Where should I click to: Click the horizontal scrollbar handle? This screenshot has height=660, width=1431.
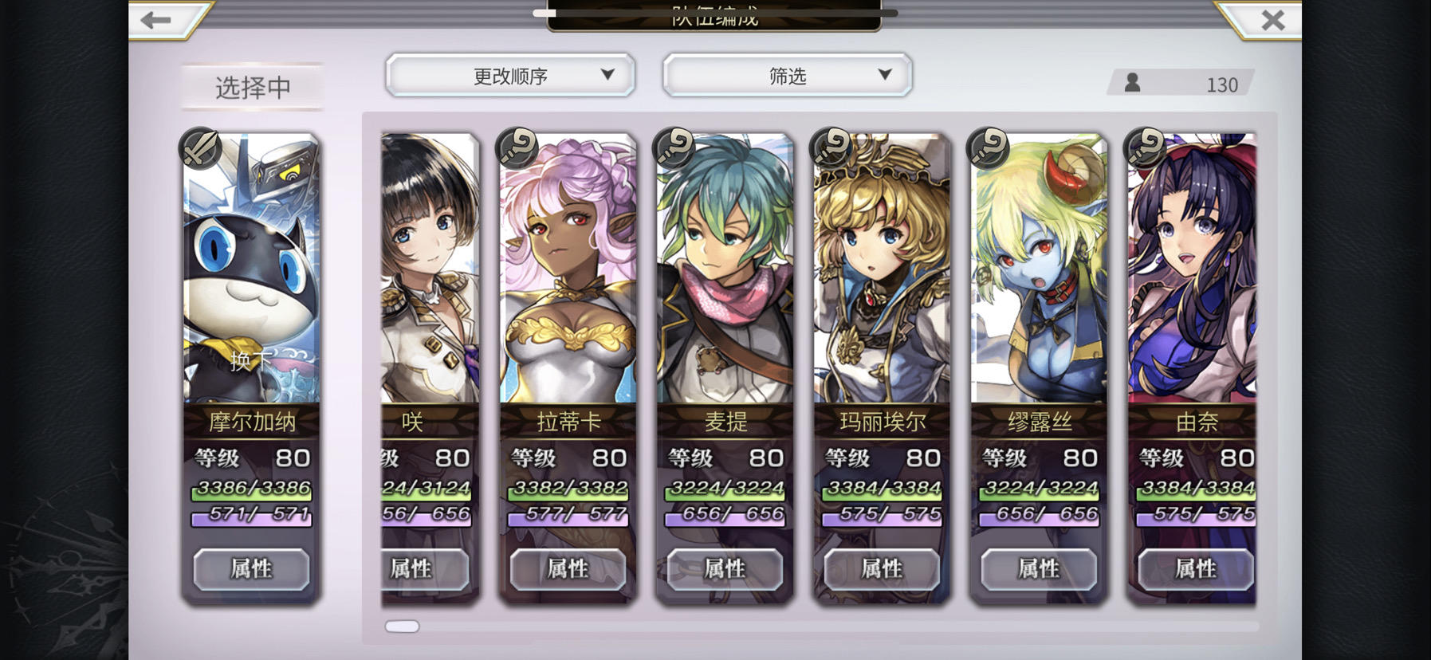403,627
